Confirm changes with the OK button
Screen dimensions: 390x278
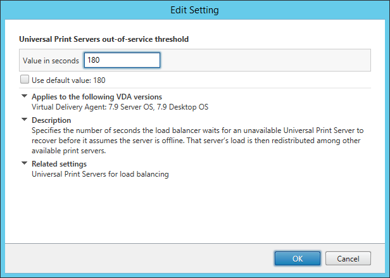point(297,258)
